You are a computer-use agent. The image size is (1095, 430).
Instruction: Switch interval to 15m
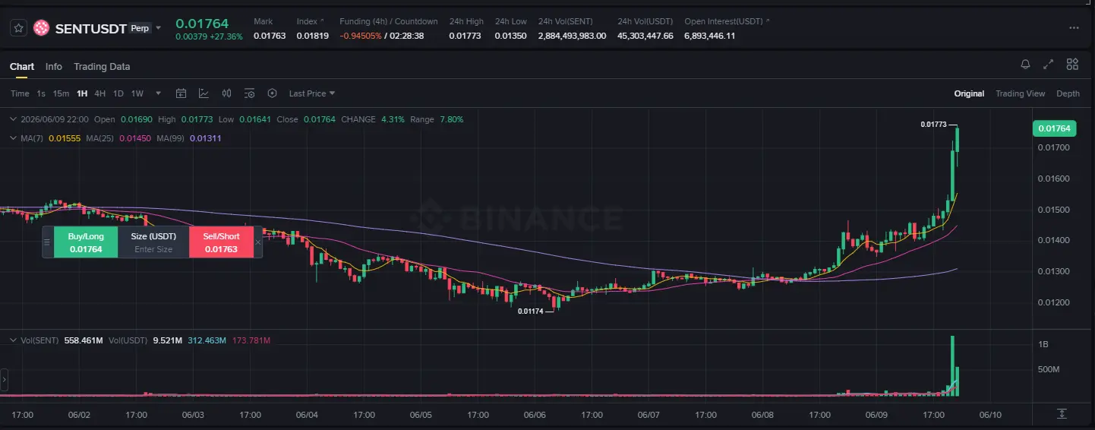tap(61, 93)
